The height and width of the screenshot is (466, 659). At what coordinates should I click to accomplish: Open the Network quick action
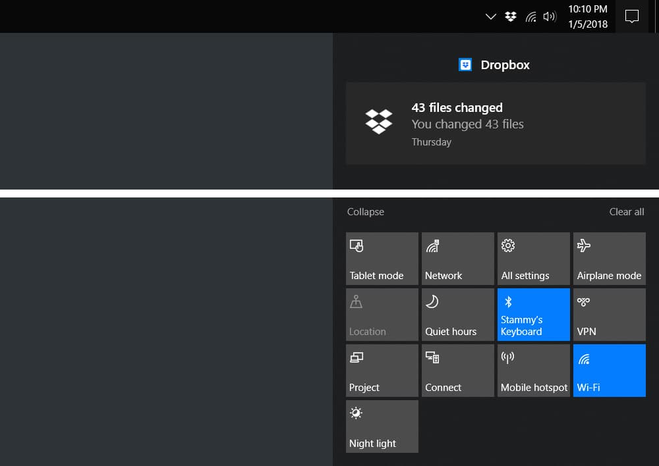tap(458, 259)
